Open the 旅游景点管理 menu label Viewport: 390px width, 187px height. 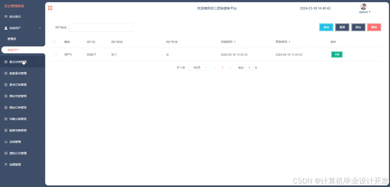[18, 73]
